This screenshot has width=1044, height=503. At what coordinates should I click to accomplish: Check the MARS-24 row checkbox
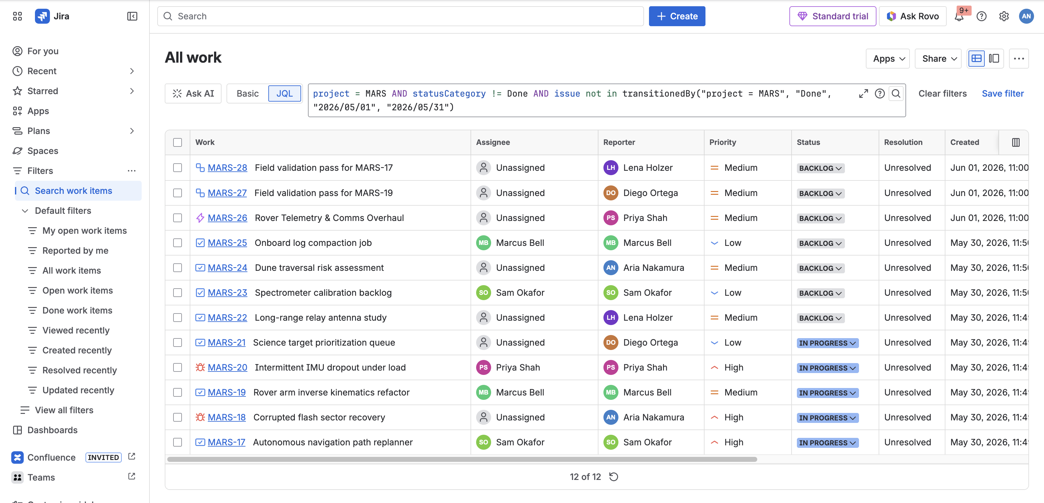point(178,268)
